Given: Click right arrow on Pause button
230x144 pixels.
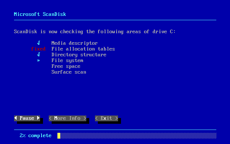Looking at the screenshot, I should [x=38, y=118].
